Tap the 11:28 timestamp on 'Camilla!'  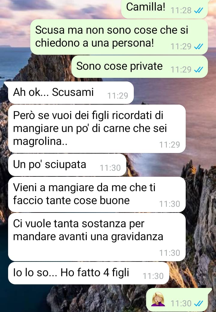click(x=181, y=10)
